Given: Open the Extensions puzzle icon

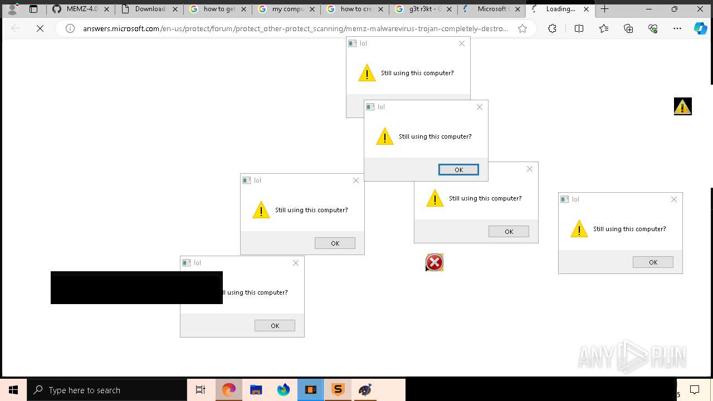Looking at the screenshot, I should (552, 28).
